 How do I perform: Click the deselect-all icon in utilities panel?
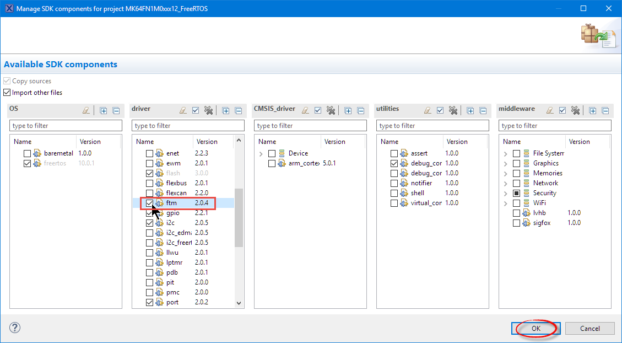[453, 110]
